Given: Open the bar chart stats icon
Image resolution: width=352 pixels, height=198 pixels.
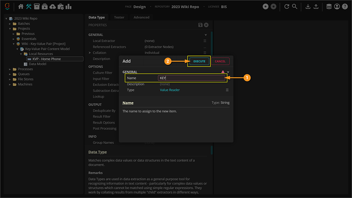Looking at the screenshot, I should pyautogui.click(x=68, y=7).
